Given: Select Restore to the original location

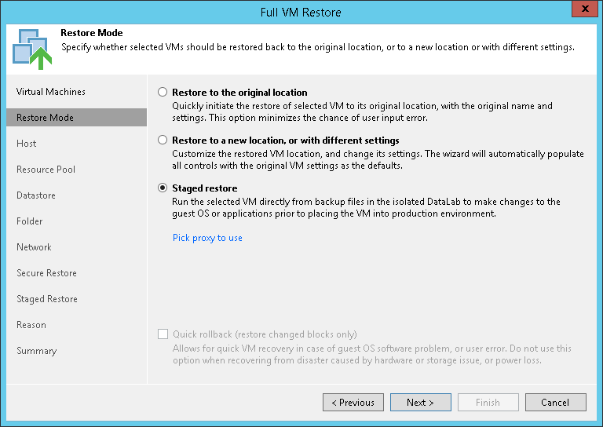Looking at the screenshot, I should pos(163,92).
